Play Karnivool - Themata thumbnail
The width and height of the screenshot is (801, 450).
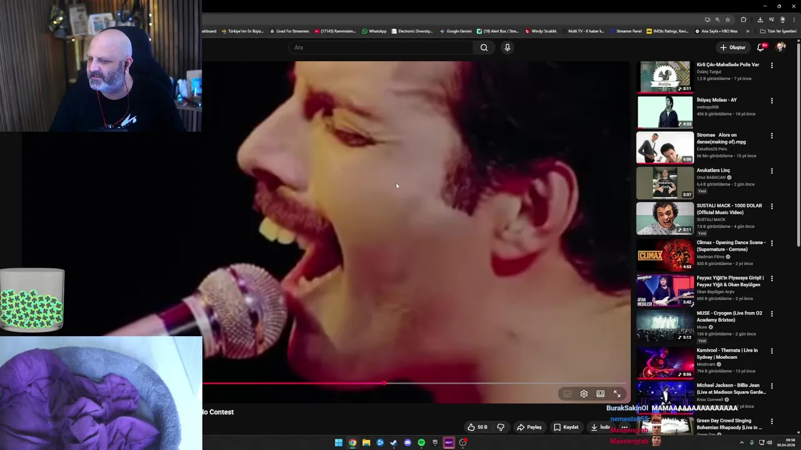click(x=665, y=362)
